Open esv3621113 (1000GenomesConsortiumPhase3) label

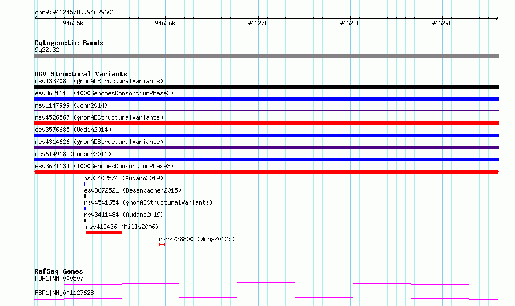click(104, 93)
